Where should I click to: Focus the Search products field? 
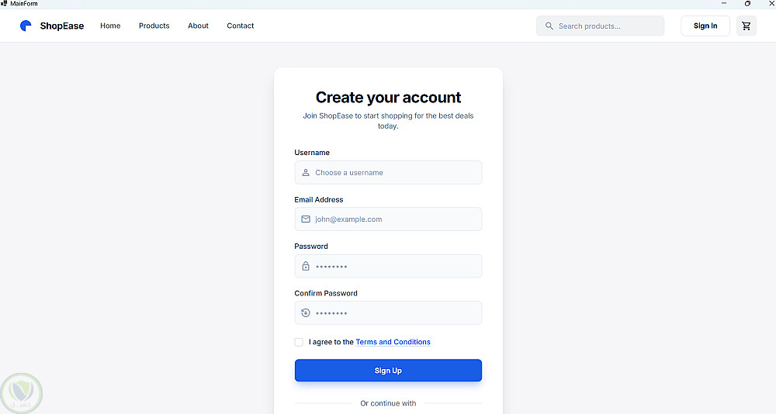[x=605, y=26]
